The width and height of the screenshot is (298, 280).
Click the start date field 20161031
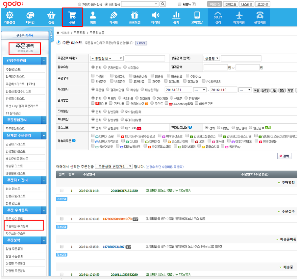coord(178,90)
